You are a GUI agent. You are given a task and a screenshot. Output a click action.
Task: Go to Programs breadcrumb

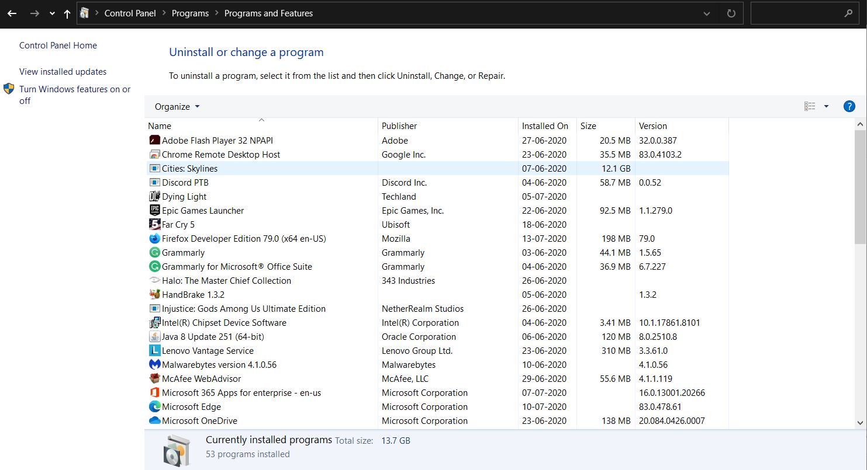click(190, 13)
